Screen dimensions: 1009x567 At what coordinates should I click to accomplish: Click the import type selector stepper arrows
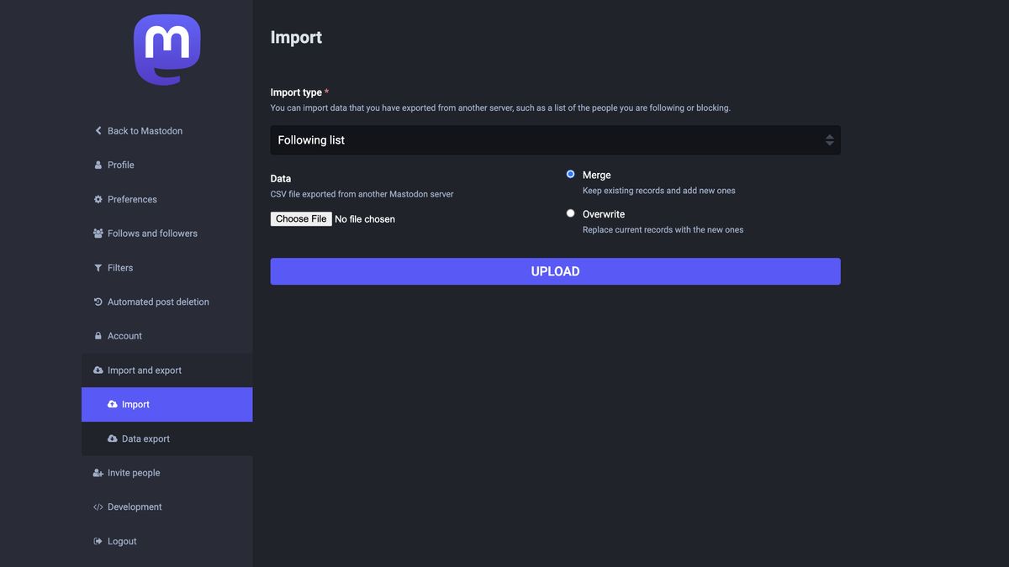click(829, 139)
